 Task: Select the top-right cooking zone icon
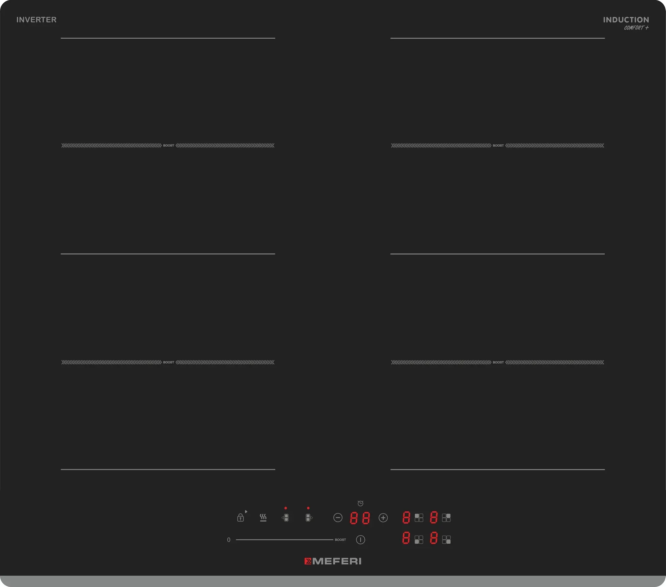[x=446, y=517]
